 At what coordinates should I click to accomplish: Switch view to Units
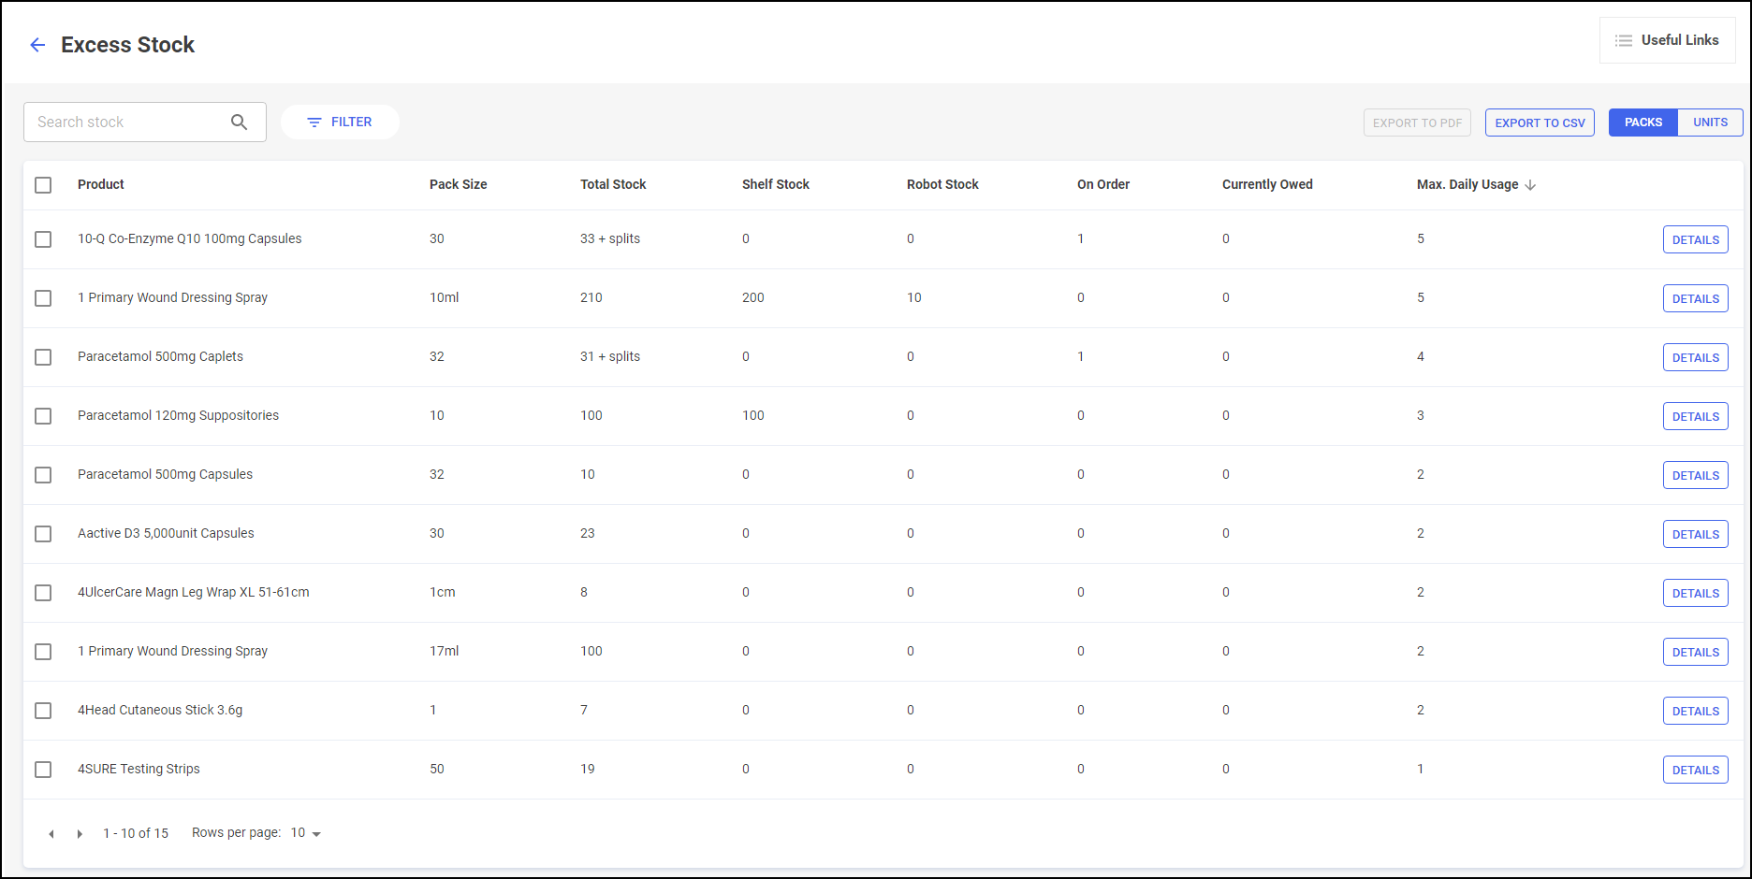(x=1710, y=122)
